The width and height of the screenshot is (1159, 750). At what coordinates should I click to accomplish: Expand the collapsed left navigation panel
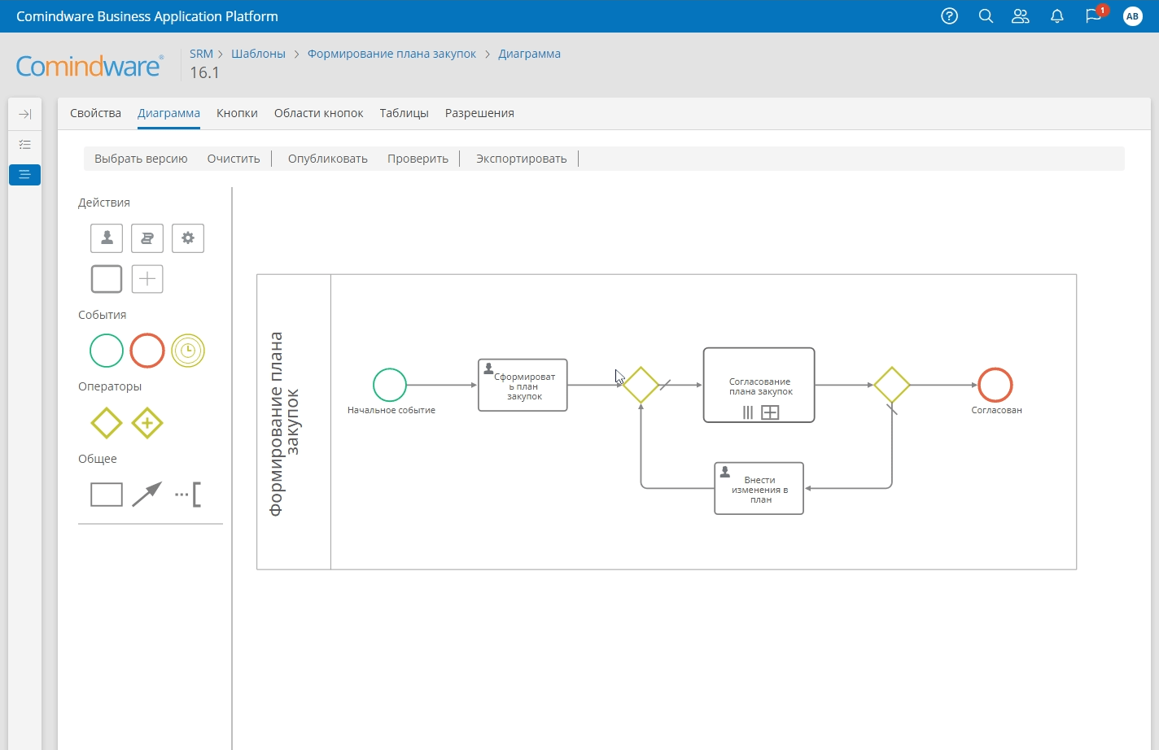(x=24, y=114)
